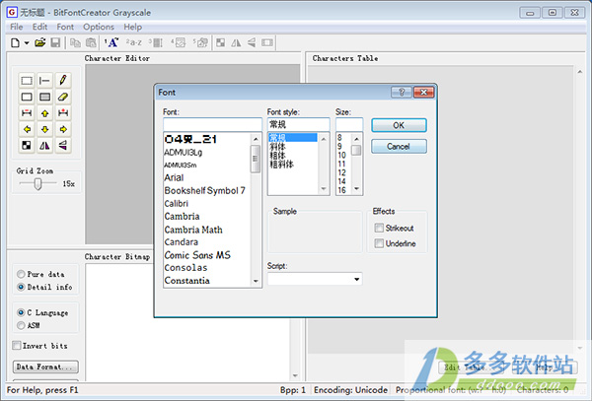Image resolution: width=592 pixels, height=401 pixels.
Task: Open the Help menu
Action: tap(132, 27)
